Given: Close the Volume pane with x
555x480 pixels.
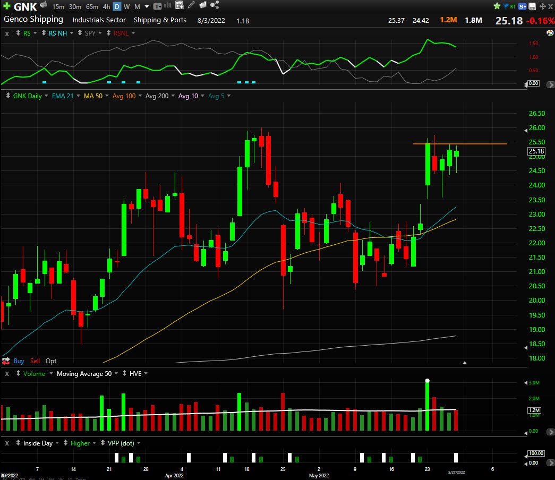Looking at the screenshot, I should tap(7, 374).
